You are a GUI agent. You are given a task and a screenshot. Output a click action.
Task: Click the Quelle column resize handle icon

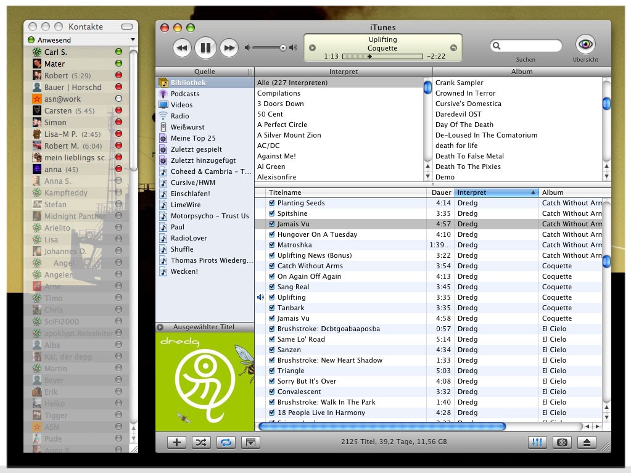[x=250, y=72]
